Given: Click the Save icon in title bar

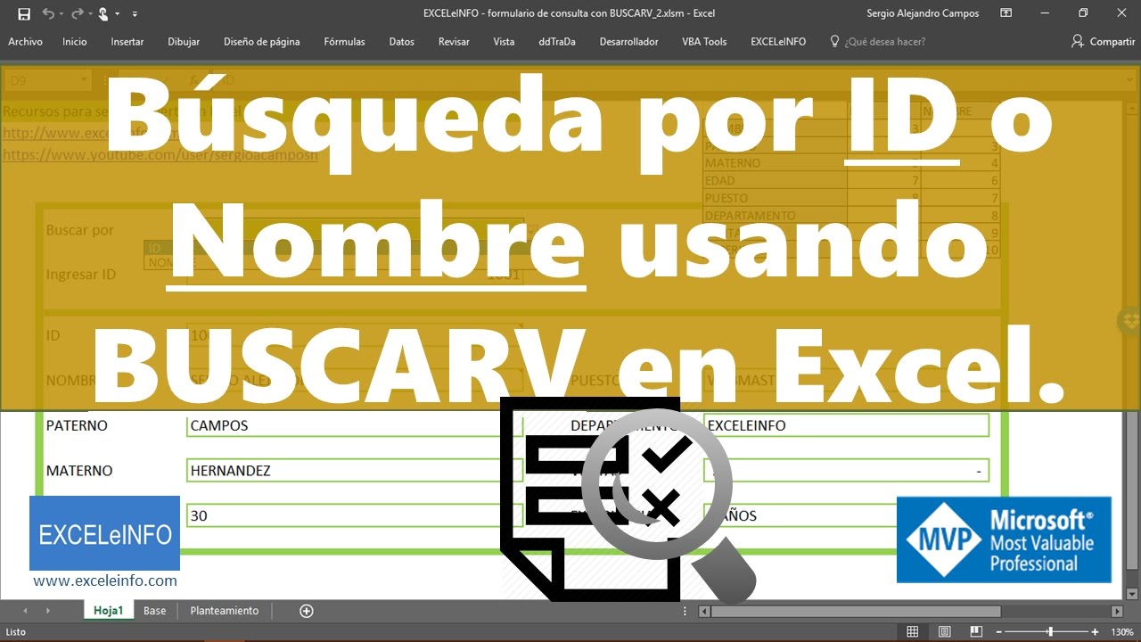Looking at the screenshot, I should (x=24, y=13).
